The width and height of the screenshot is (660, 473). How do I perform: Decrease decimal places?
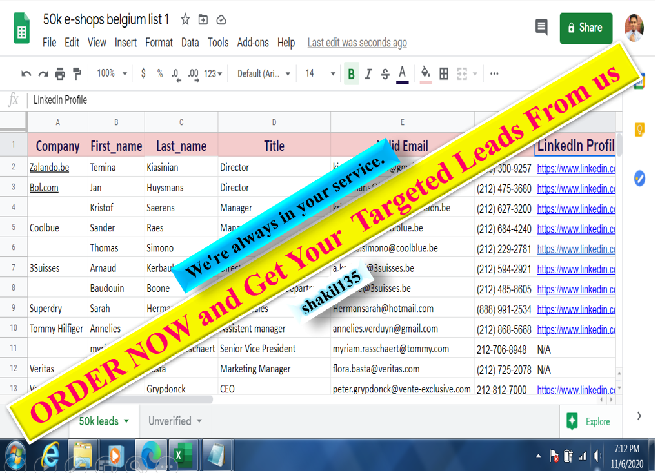point(176,74)
